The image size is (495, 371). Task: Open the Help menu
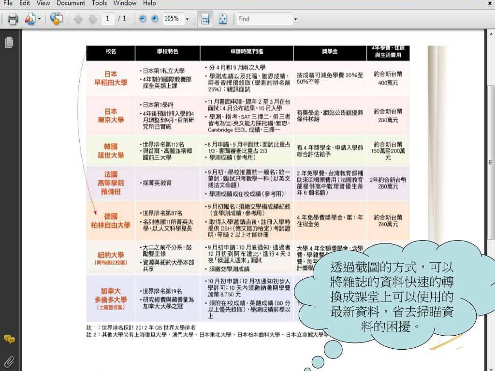[149, 3]
